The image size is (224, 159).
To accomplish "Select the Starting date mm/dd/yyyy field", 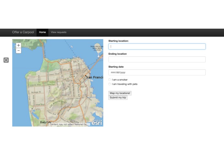I will [x=157, y=72].
